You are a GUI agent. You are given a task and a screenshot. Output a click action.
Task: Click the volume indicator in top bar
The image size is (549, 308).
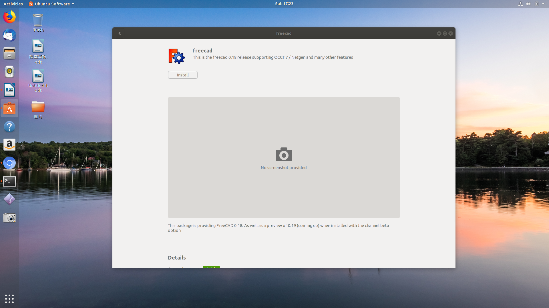(528, 4)
